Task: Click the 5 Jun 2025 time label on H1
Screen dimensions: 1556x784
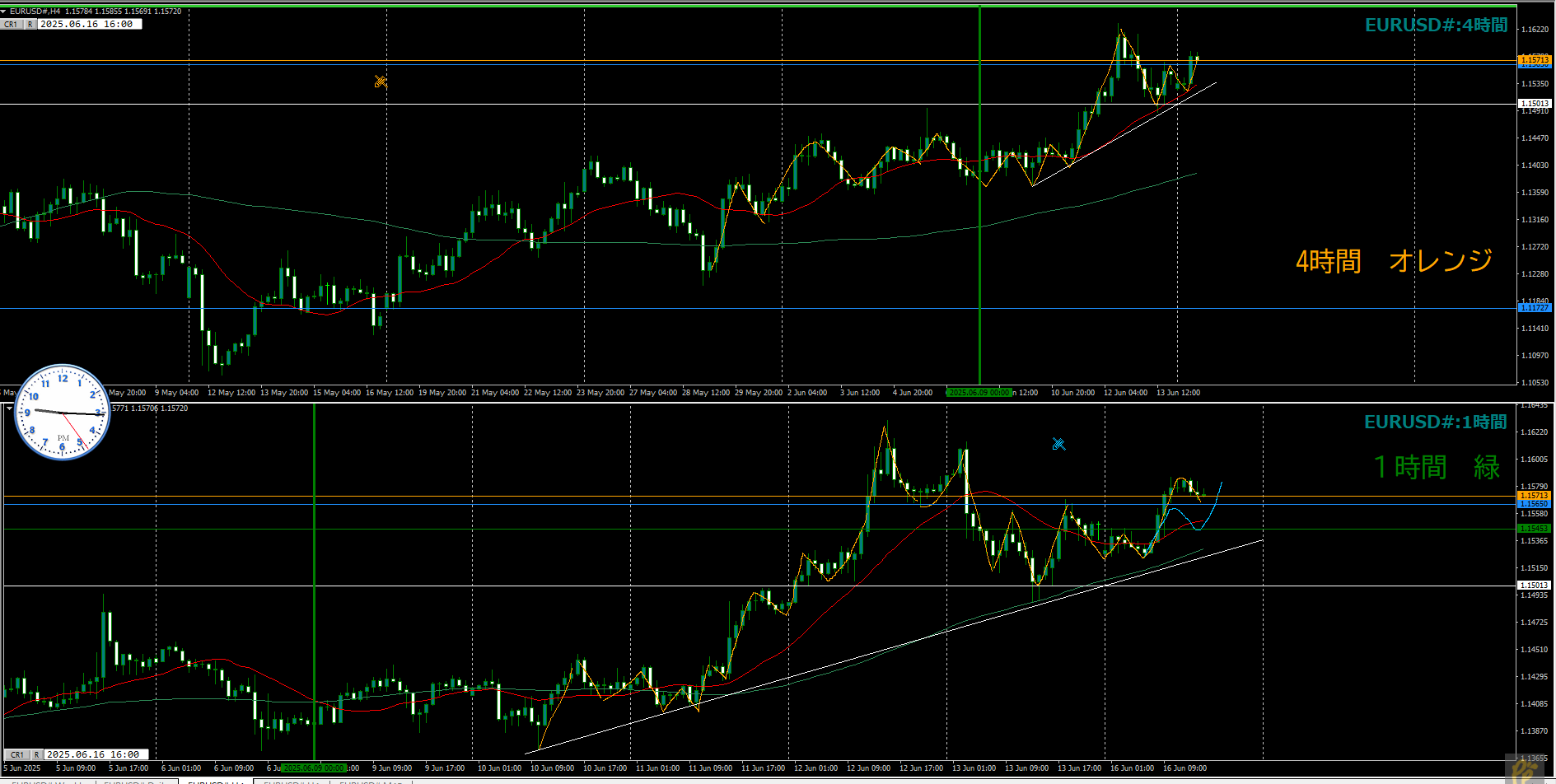Action: click(x=22, y=768)
